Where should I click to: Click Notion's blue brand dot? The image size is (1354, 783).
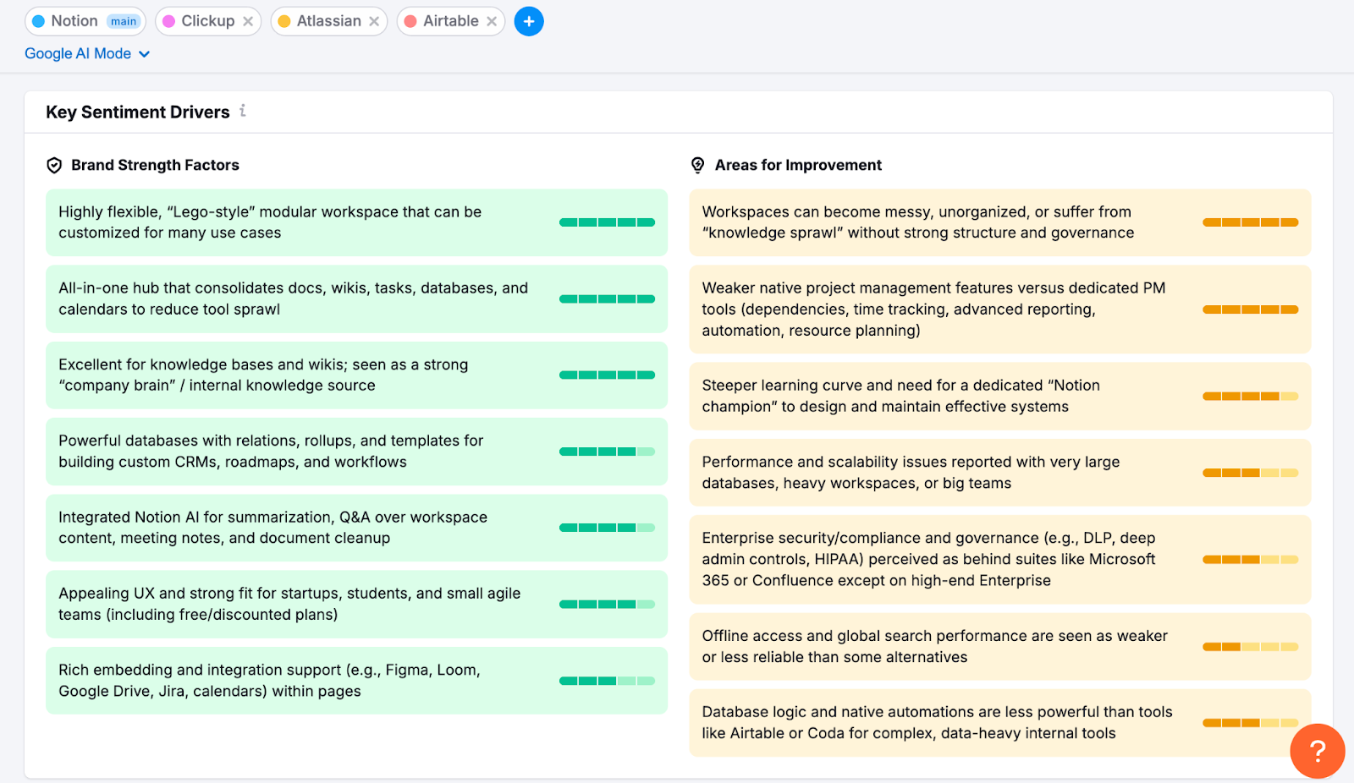[36, 21]
